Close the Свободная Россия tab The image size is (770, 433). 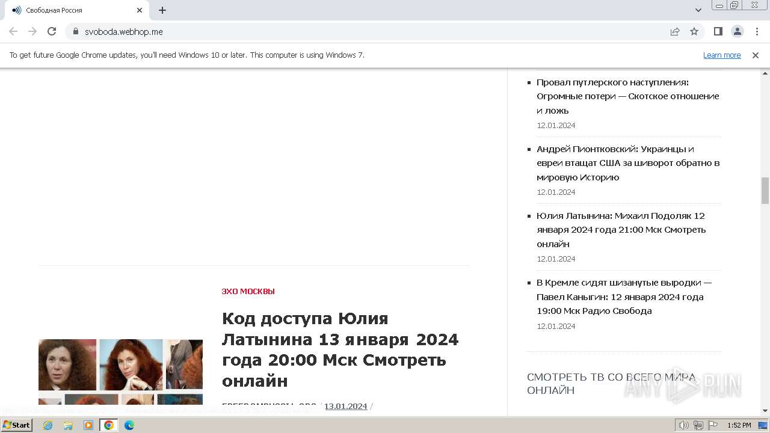(x=140, y=10)
